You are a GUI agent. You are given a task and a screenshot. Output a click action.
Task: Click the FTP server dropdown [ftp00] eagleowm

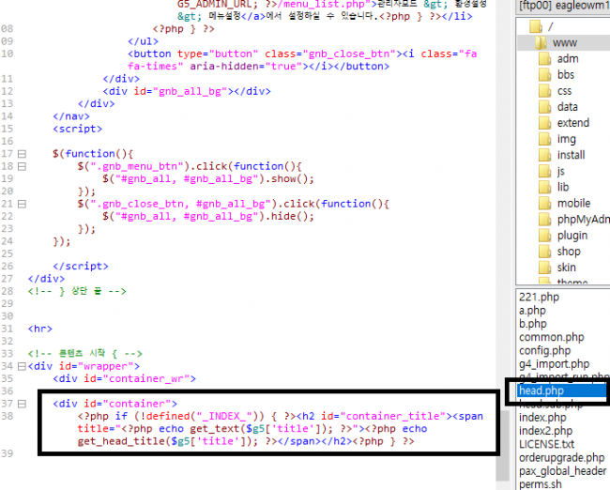pyautogui.click(x=563, y=6)
